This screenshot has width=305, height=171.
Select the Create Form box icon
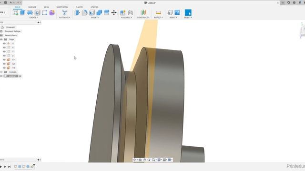pos(44,13)
